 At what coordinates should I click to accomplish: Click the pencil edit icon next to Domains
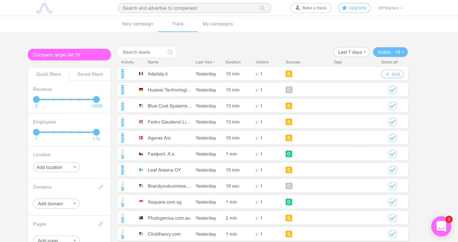(101, 187)
